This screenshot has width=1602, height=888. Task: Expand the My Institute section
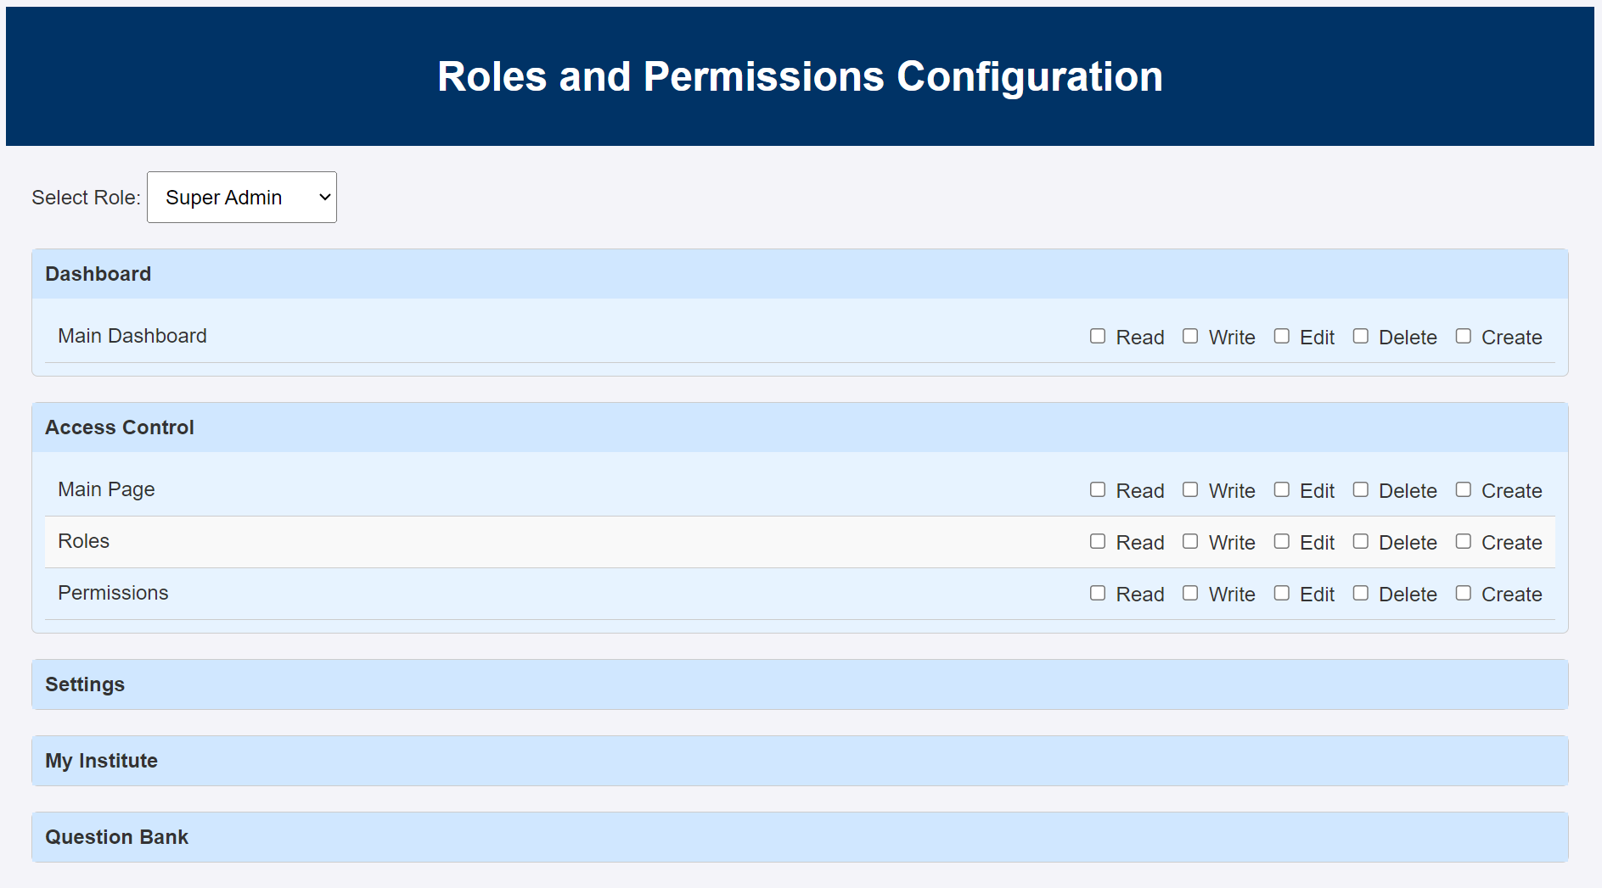point(799,760)
